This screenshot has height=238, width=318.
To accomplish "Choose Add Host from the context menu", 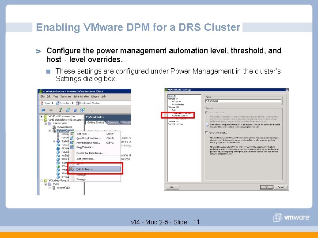I will pyautogui.click(x=95, y=134).
